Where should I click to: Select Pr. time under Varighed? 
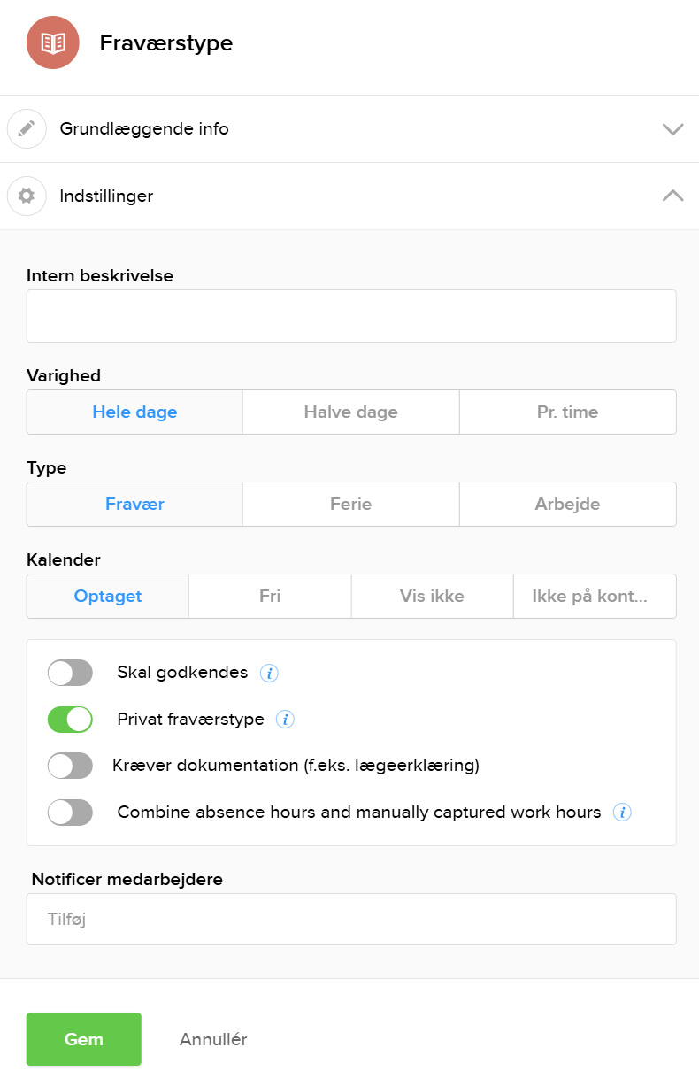(567, 412)
